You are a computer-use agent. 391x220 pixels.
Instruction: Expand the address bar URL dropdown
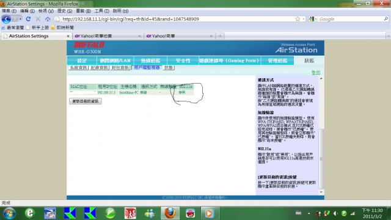(304, 19)
